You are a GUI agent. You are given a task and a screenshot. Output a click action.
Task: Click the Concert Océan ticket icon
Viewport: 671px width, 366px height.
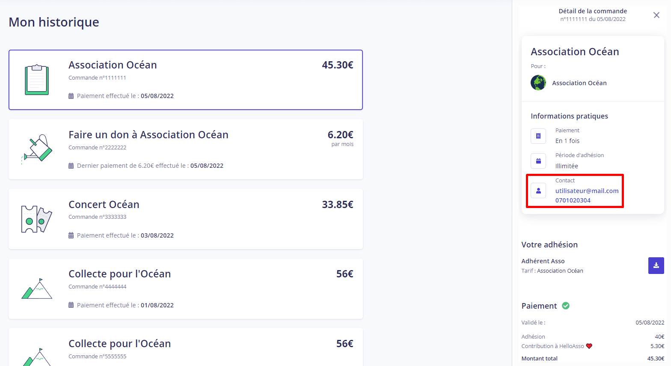tap(37, 219)
